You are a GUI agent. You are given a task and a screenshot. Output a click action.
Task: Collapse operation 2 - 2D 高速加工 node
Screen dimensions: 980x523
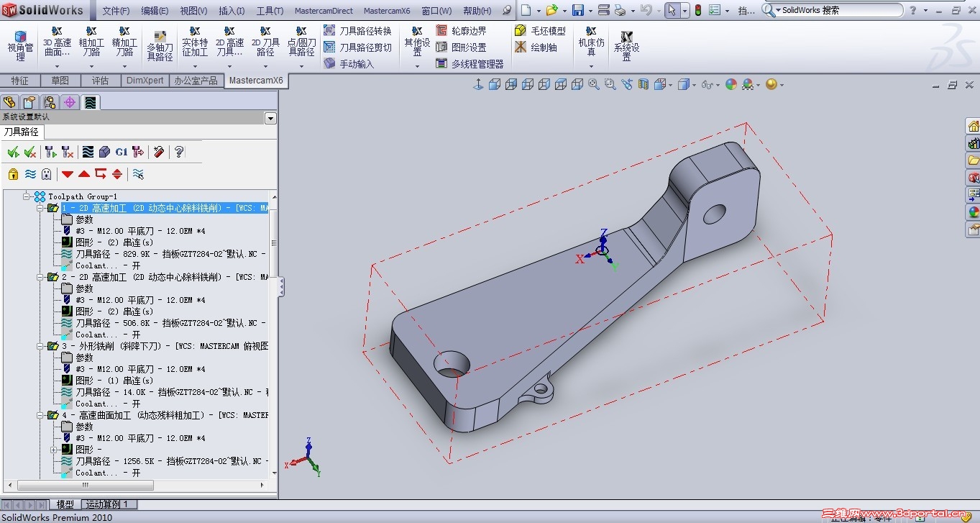coord(41,277)
